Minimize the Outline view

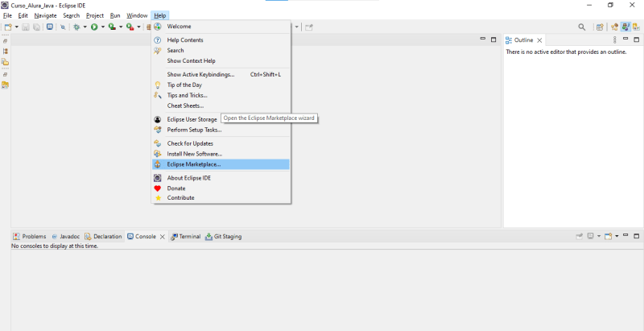tap(625, 39)
